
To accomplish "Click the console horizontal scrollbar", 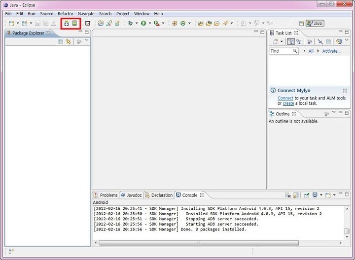I will tap(199, 243).
